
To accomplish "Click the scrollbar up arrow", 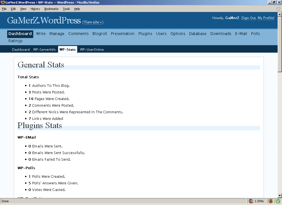I will (280, 14).
